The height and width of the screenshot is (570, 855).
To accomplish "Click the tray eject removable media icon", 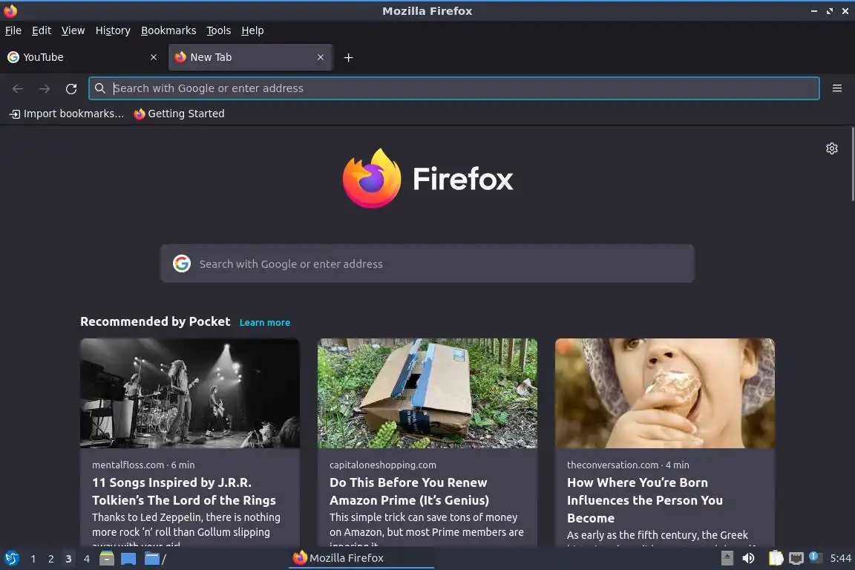I will 727,558.
